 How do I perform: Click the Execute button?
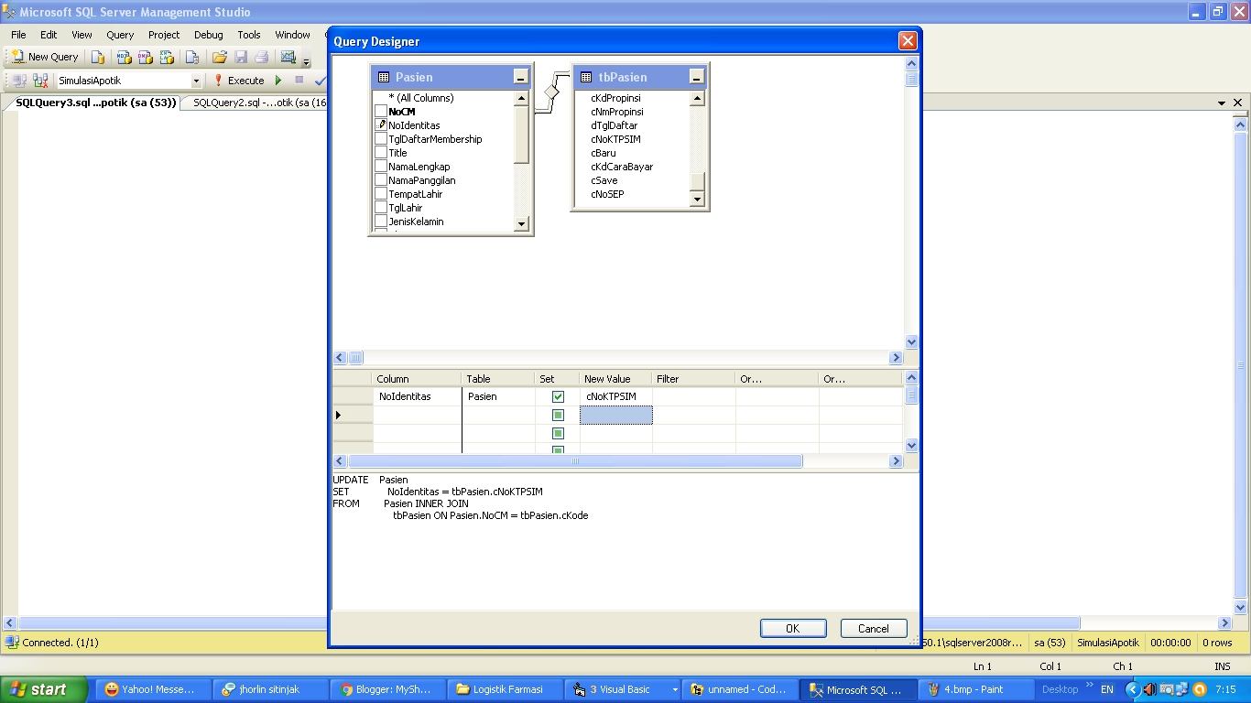(x=239, y=81)
